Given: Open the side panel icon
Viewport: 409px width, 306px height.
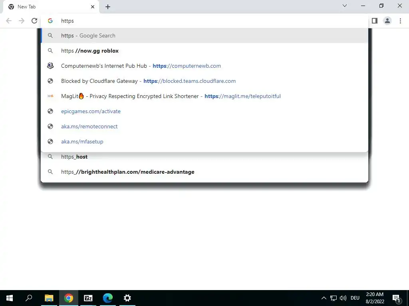Looking at the screenshot, I should (375, 21).
